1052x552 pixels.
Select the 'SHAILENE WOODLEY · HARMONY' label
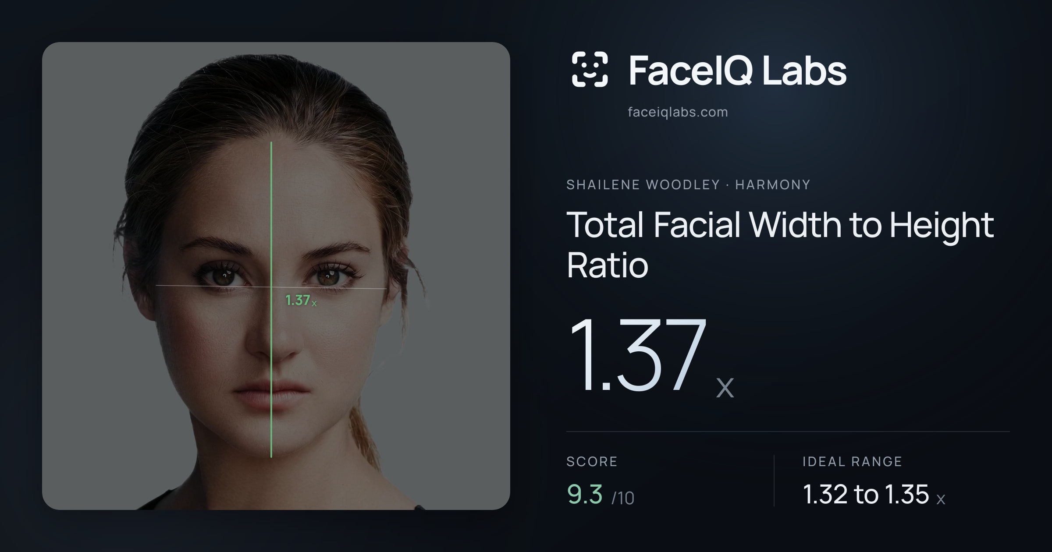coord(688,184)
